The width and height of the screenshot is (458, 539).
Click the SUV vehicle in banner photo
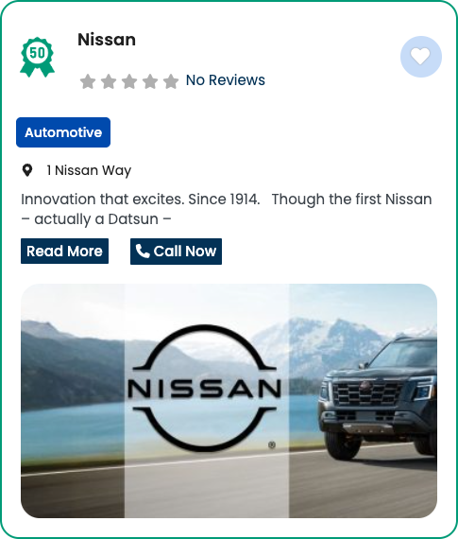point(378,397)
